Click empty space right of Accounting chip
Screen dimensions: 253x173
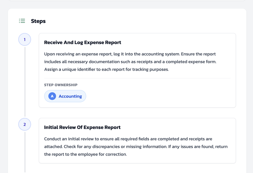point(158,96)
